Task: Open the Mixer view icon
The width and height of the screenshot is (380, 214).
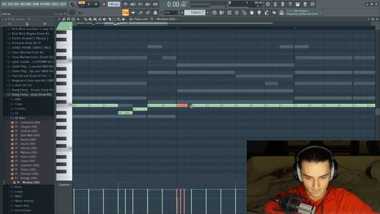Action: tap(237, 12)
